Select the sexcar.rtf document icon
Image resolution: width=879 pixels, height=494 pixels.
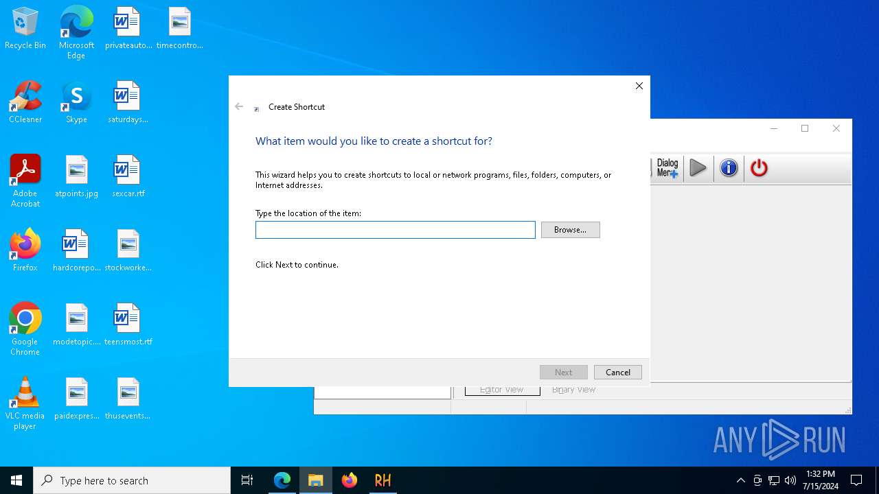click(128, 177)
